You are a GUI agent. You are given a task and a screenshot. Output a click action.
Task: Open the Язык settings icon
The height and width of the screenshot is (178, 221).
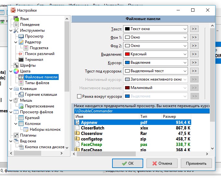pyautogui.click(x=16, y=19)
